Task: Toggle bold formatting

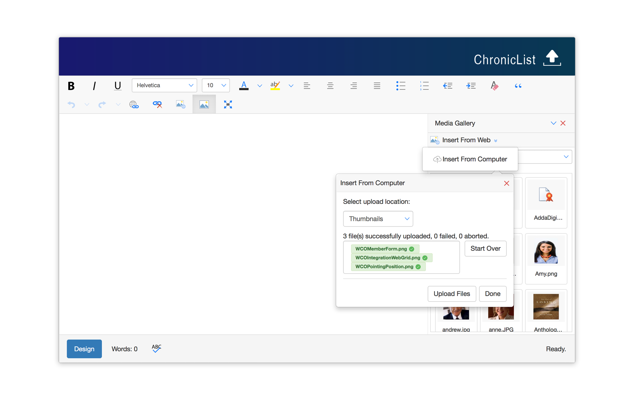Action: click(71, 86)
